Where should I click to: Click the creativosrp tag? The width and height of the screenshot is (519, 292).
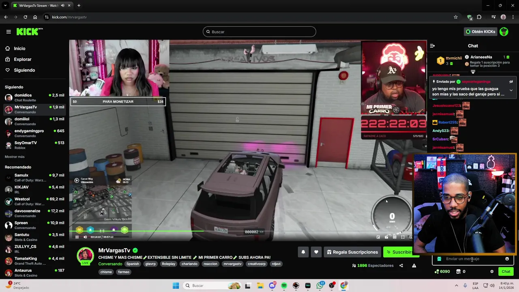click(x=257, y=264)
